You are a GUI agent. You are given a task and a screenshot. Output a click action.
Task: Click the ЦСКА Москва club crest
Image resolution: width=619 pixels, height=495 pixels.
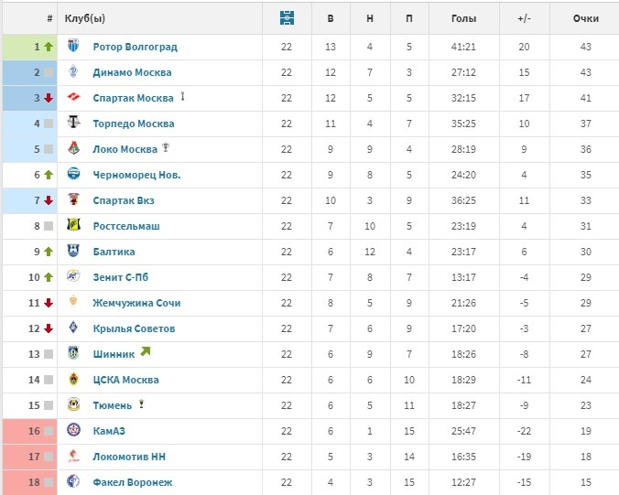(73, 379)
